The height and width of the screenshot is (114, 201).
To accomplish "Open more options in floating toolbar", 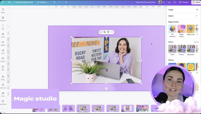I will click(x=112, y=32).
